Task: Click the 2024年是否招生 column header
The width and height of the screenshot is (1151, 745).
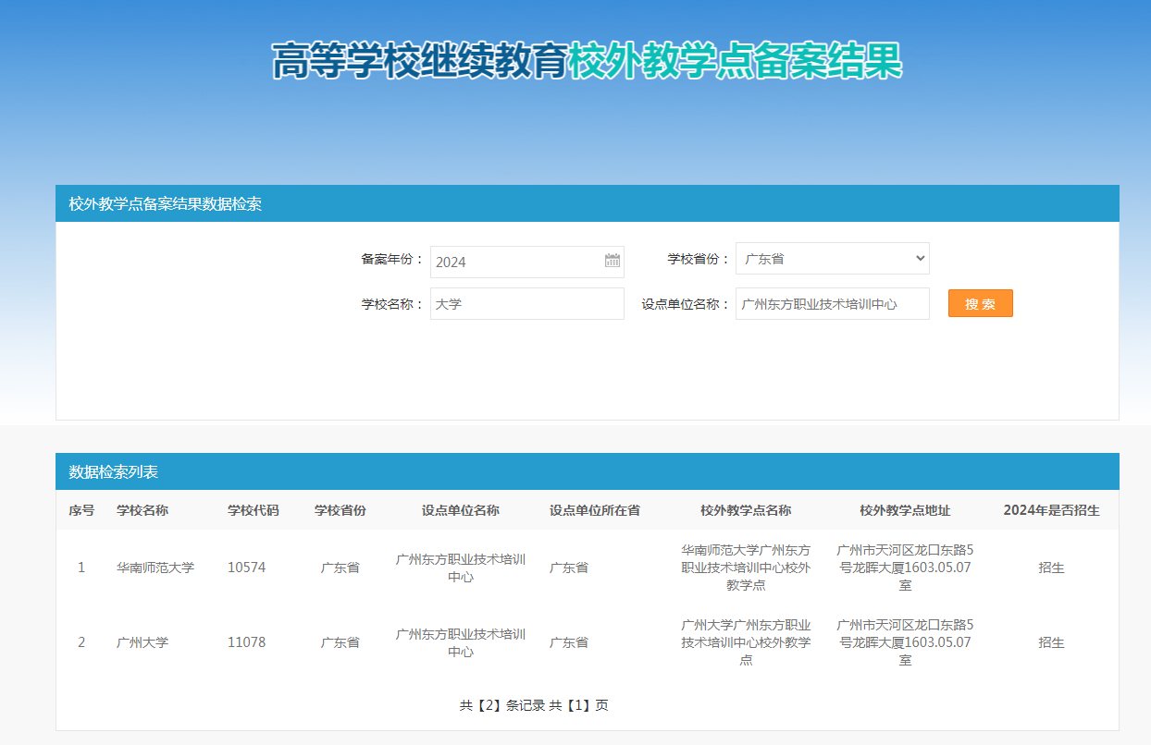Action: click(1051, 510)
